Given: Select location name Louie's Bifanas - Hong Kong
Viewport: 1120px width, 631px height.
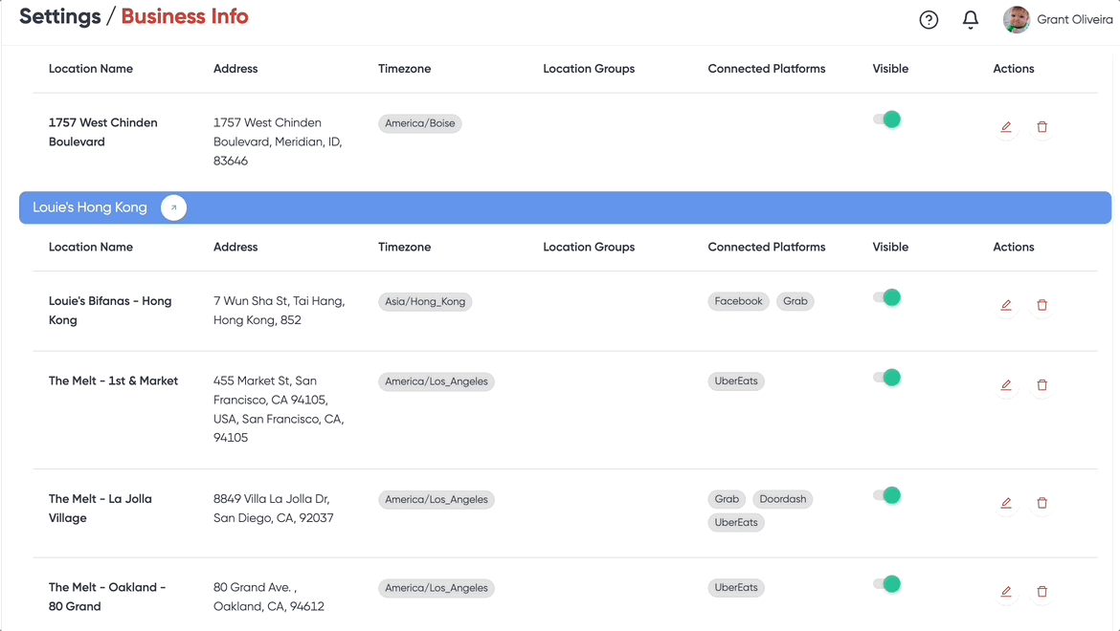Looking at the screenshot, I should tap(110, 310).
